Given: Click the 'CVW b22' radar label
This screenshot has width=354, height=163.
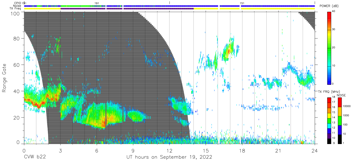Looking at the screenshot, I should [35, 157].
